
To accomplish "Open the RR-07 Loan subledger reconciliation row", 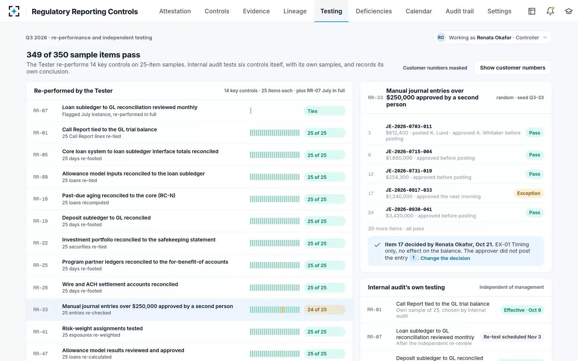I will click(189, 111).
